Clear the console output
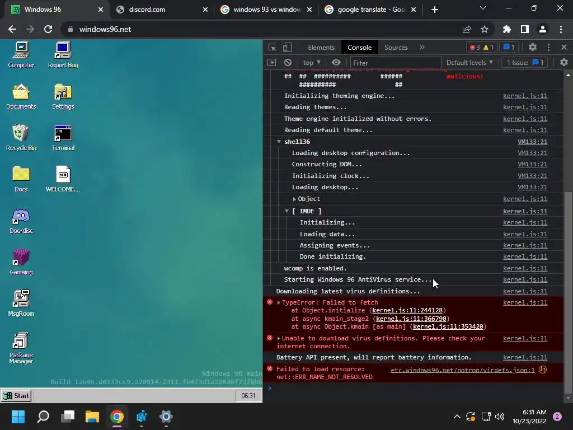This screenshot has height=430, width=573. tap(288, 63)
